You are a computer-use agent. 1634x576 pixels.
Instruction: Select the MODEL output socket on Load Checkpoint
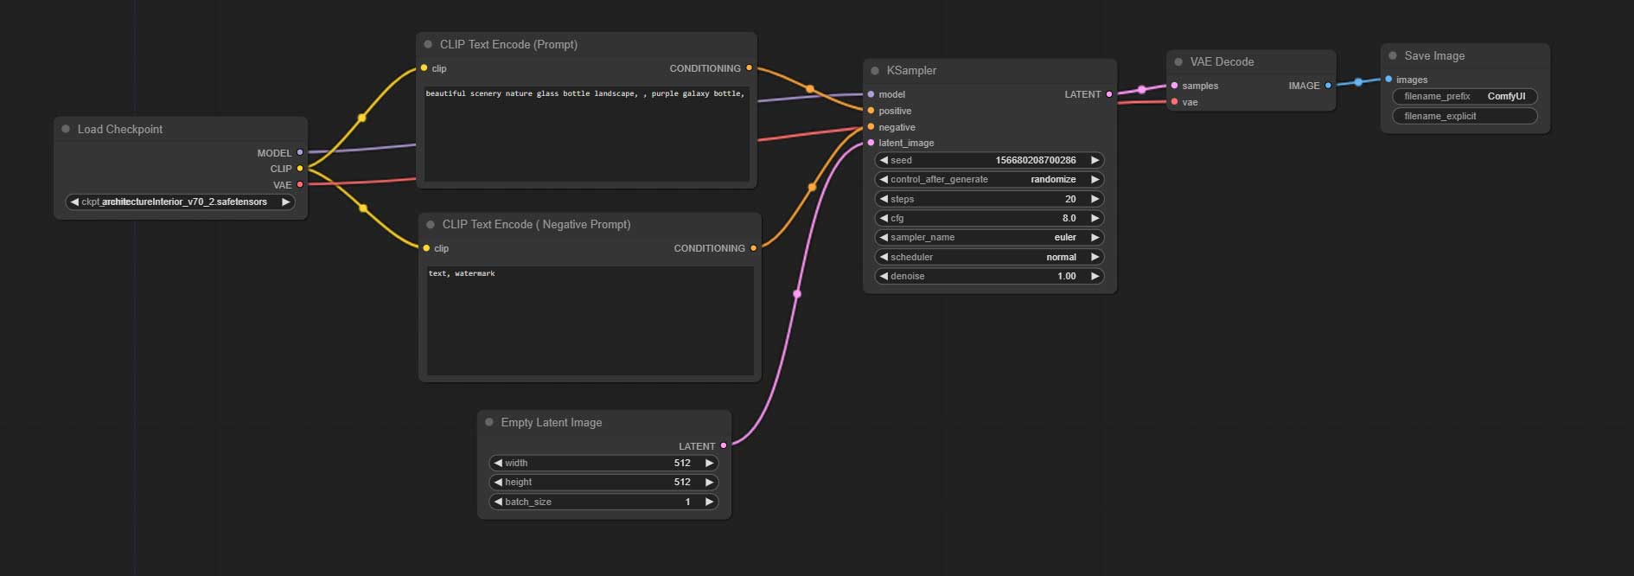pyautogui.click(x=300, y=153)
